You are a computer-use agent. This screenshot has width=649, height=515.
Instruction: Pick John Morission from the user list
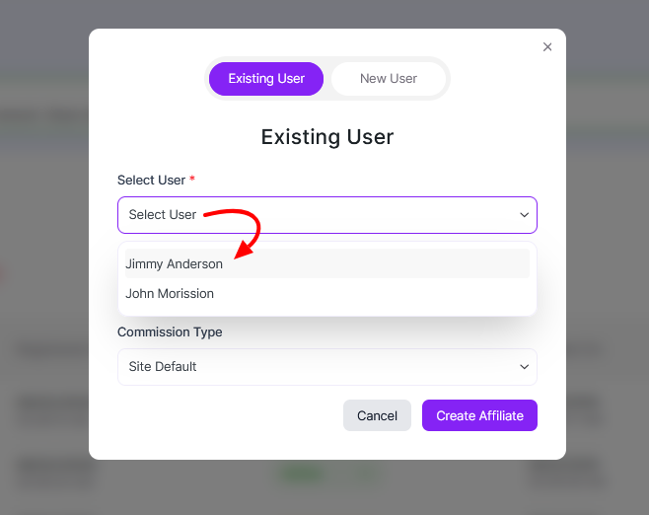(170, 294)
